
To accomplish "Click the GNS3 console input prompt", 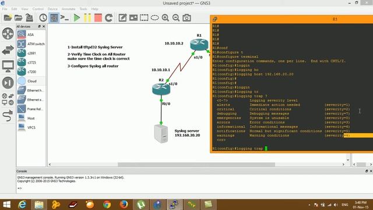I will [19, 188].
